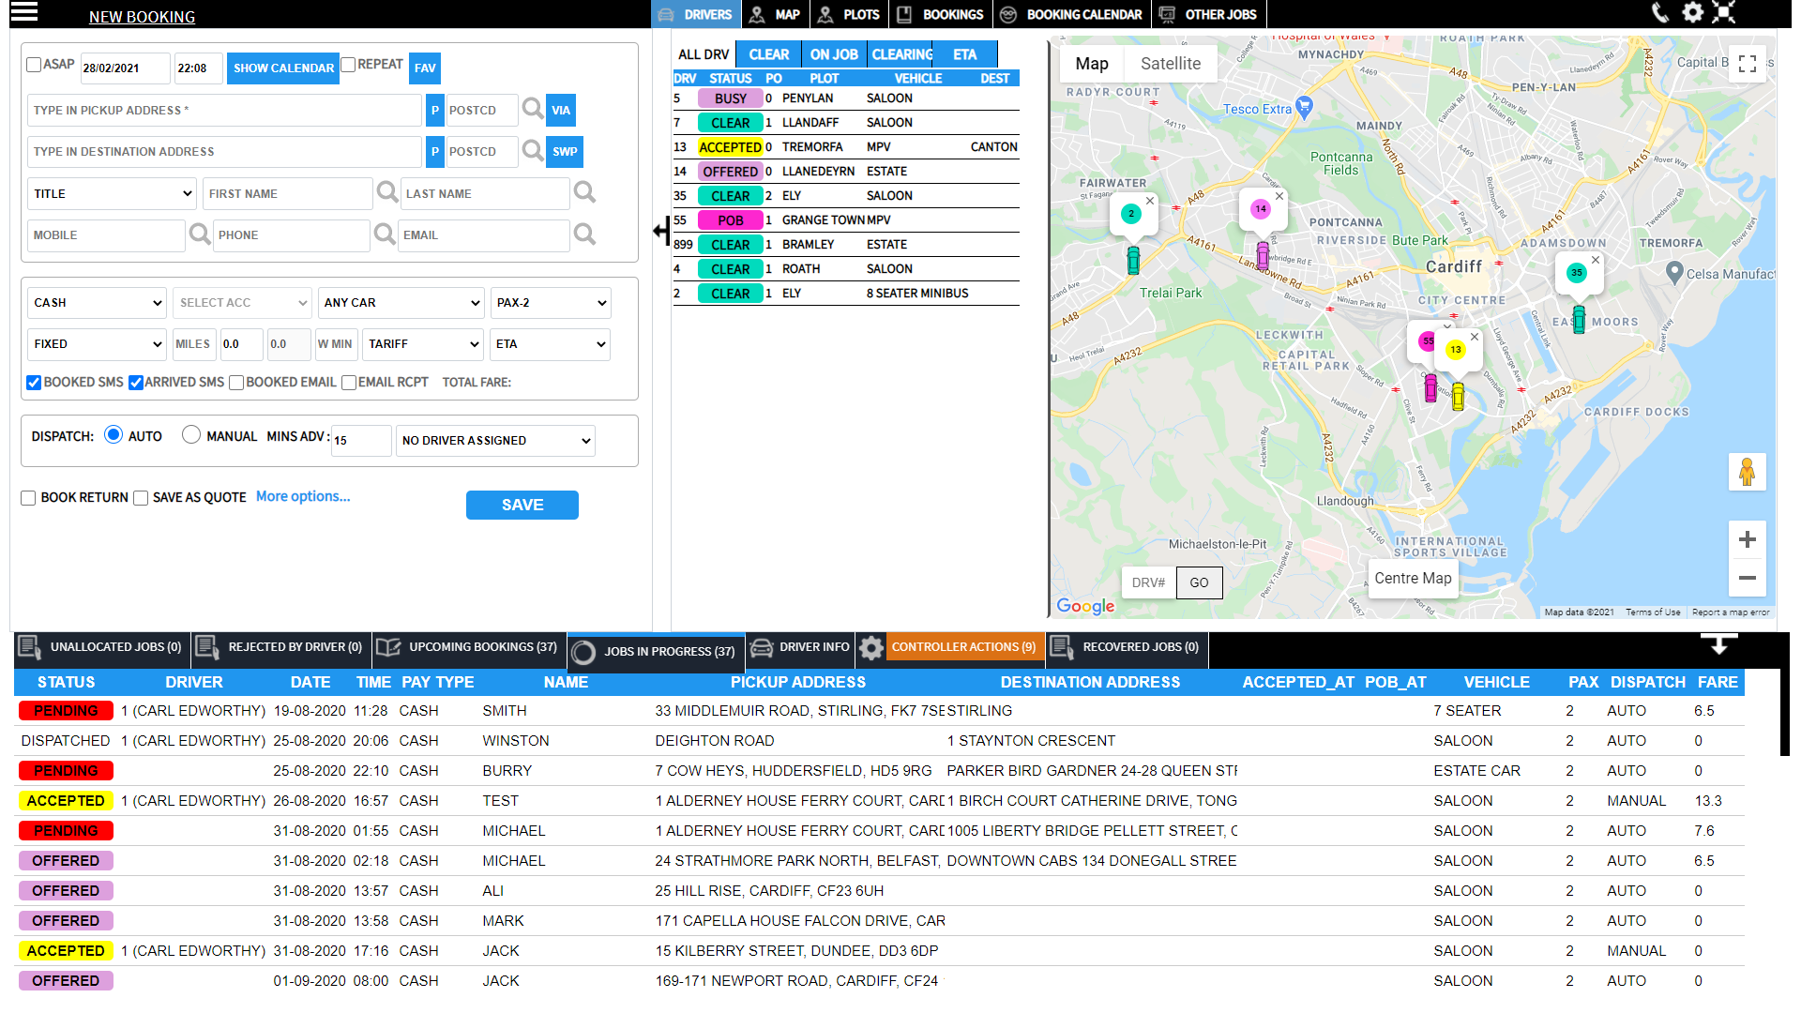
Task: Open the Controller Actions (9) tab
Action: [963, 647]
